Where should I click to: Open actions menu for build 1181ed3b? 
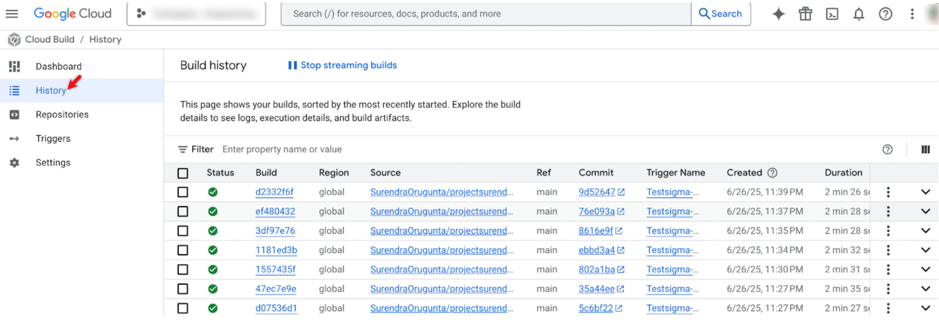point(888,250)
